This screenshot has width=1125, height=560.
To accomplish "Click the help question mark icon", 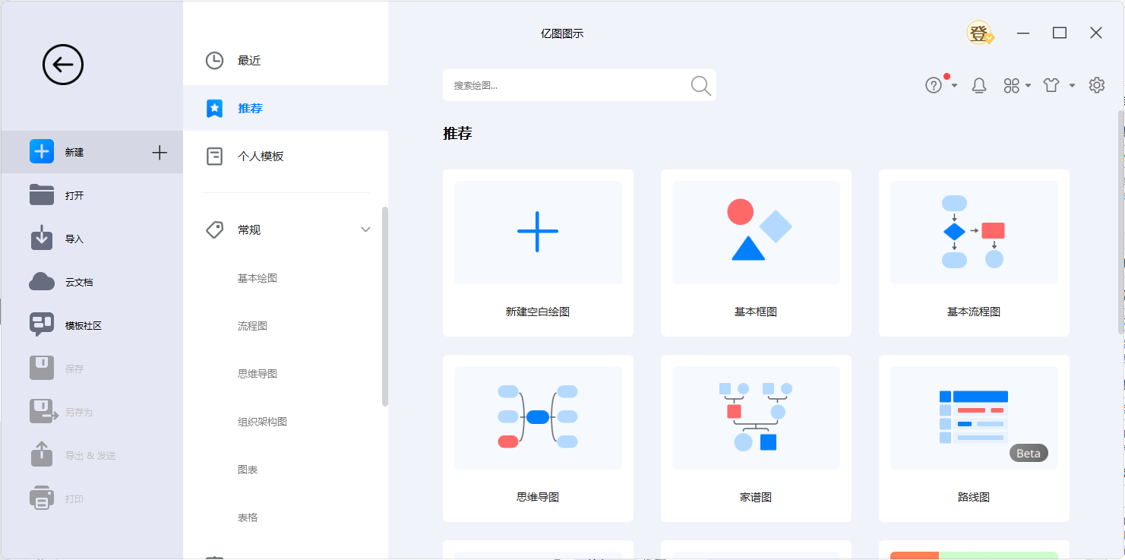I will click(x=934, y=86).
